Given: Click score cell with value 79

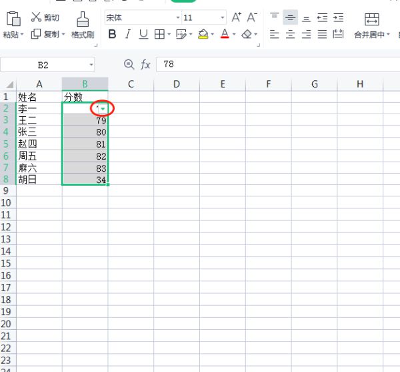Looking at the screenshot, I should point(85,121).
